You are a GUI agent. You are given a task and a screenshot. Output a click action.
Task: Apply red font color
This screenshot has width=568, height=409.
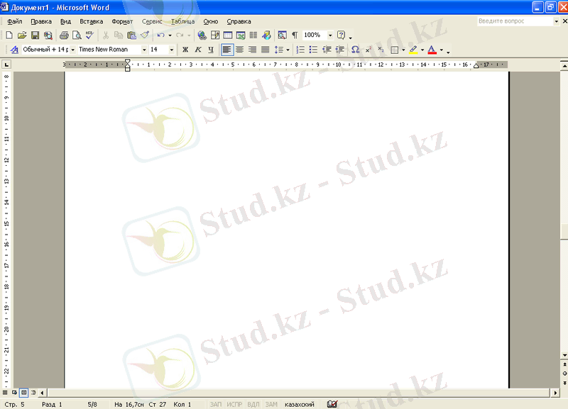tap(432, 50)
